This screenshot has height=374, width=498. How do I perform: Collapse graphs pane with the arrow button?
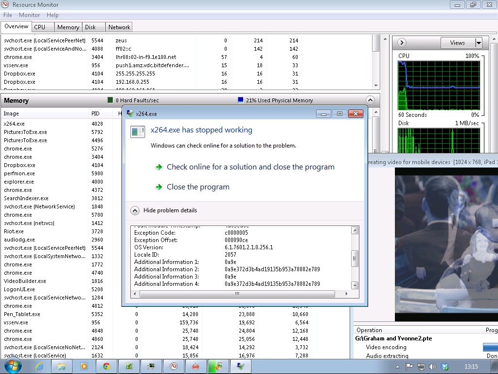[x=402, y=43]
